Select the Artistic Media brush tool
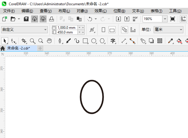The height and width of the screenshot is (138, 188). [68, 41]
